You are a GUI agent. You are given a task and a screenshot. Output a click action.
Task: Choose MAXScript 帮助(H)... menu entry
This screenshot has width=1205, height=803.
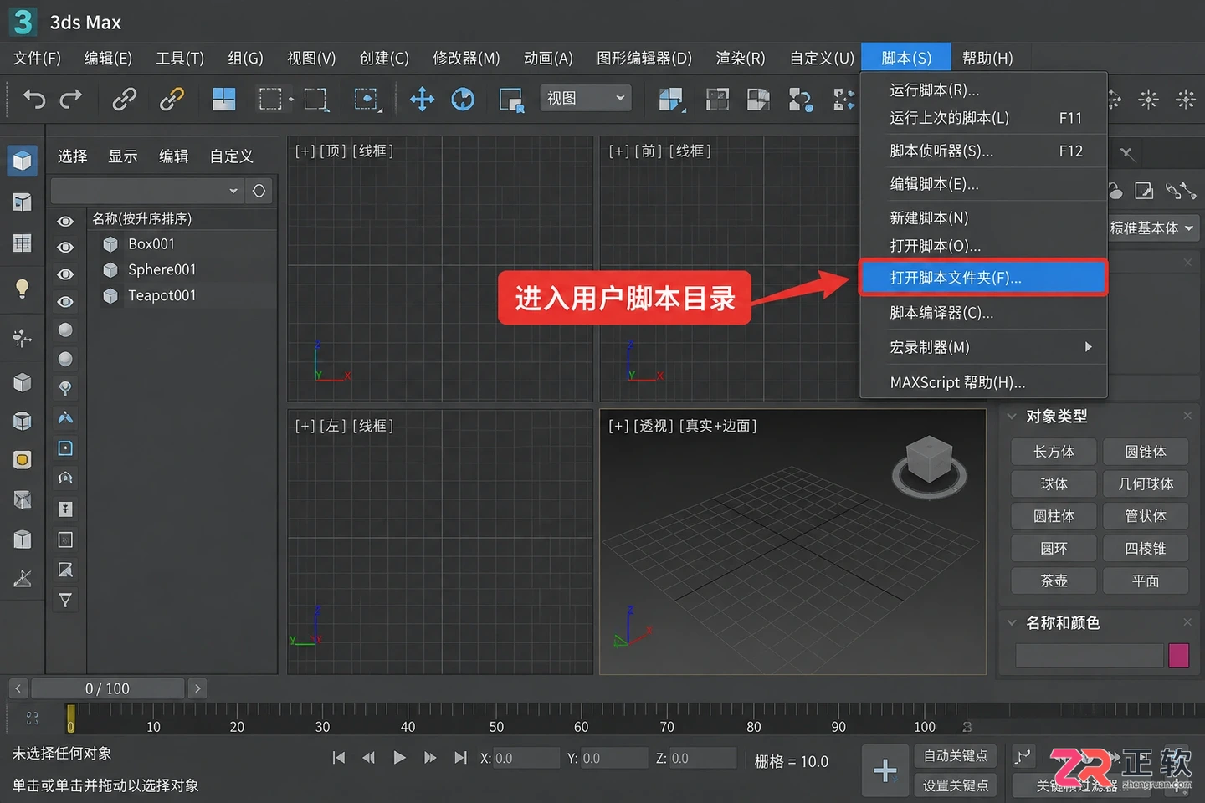983,382
